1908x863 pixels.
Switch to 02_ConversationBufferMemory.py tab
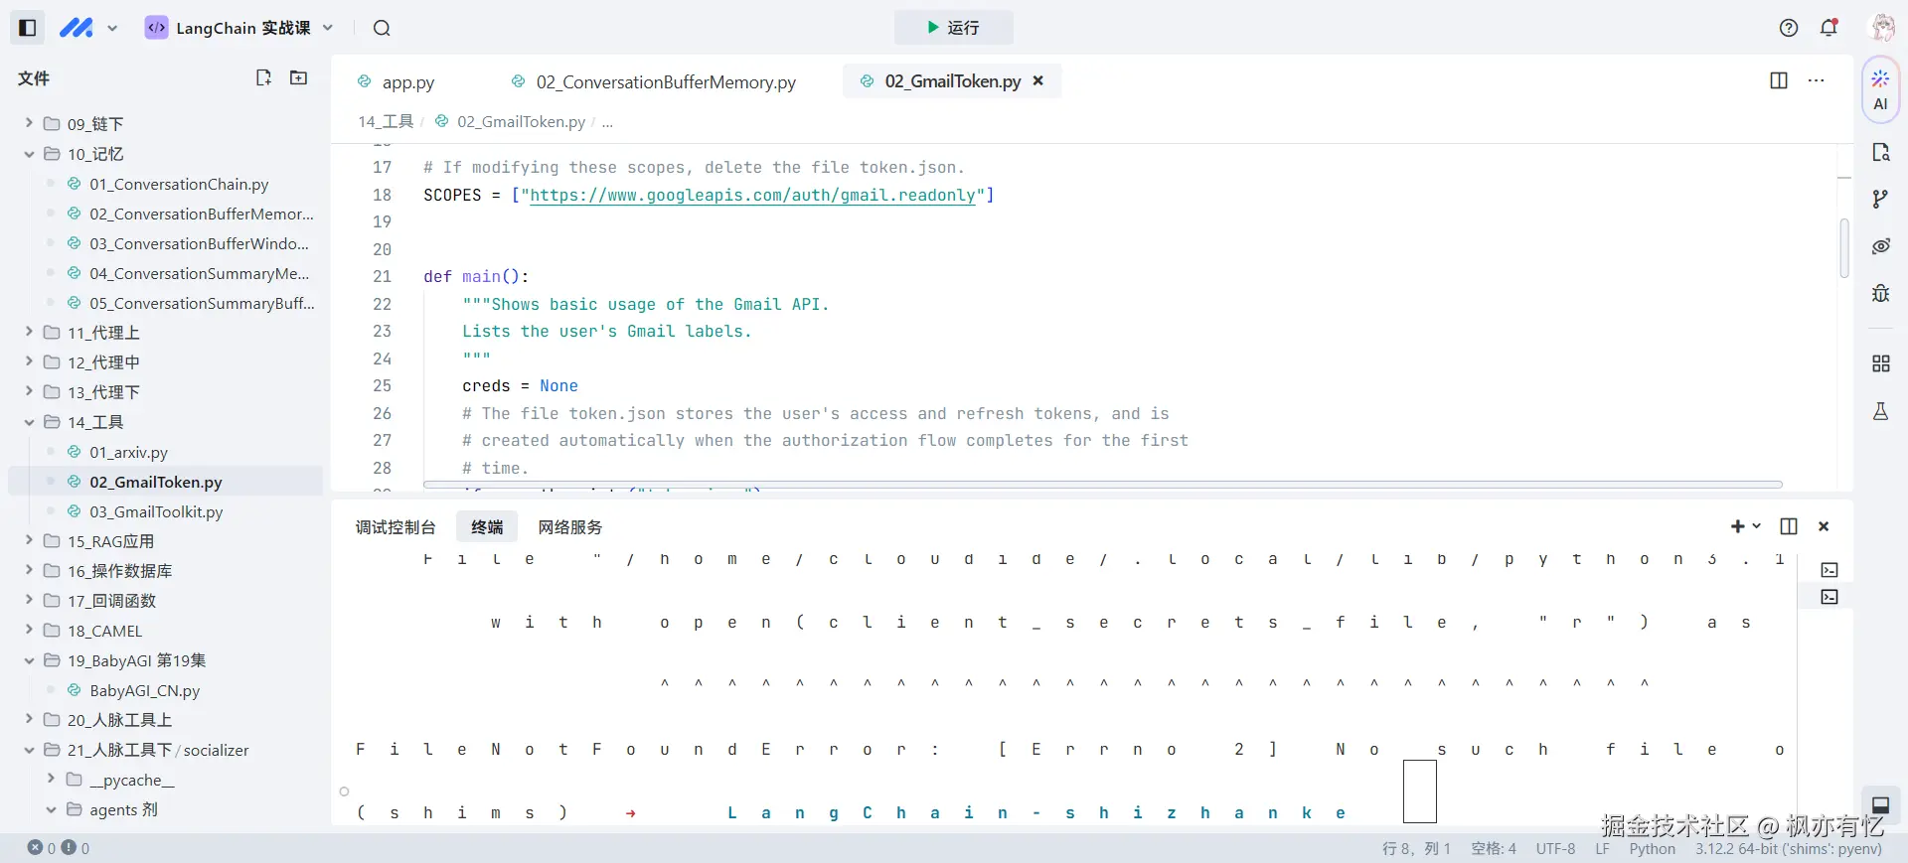pos(665,82)
